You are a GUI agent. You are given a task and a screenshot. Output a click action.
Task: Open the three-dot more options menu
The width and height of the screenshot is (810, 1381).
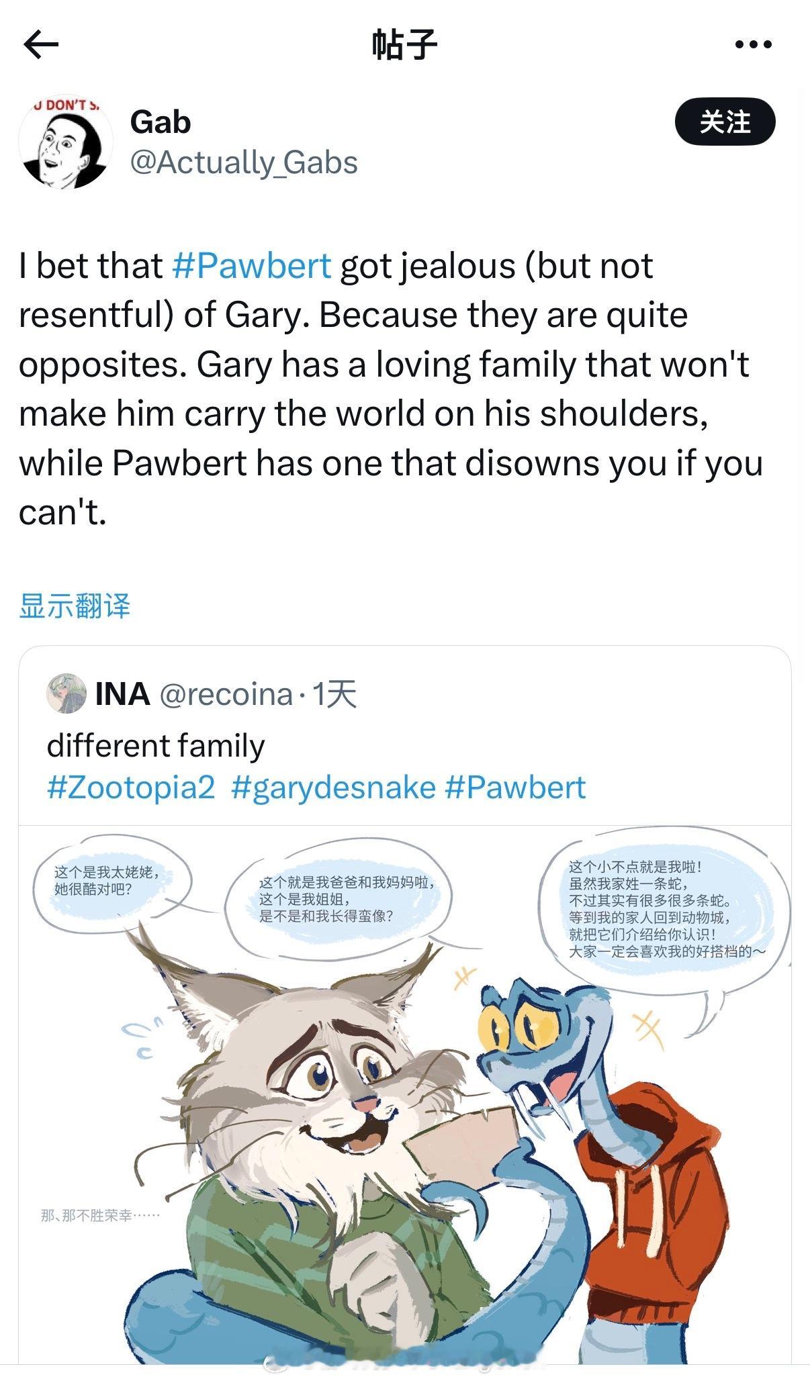pos(753,45)
